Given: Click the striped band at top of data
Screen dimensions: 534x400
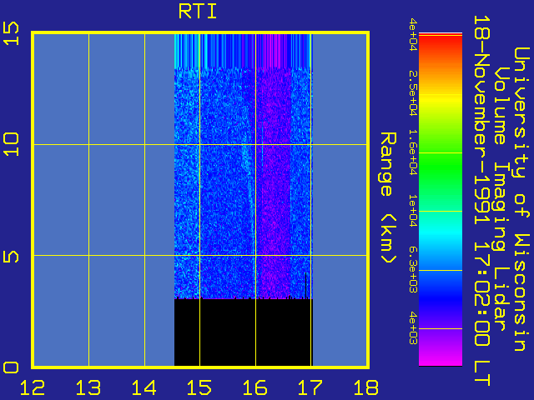Looking at the screenshot, I should [243, 51].
